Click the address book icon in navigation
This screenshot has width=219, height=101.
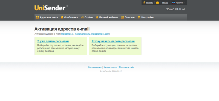38,17
